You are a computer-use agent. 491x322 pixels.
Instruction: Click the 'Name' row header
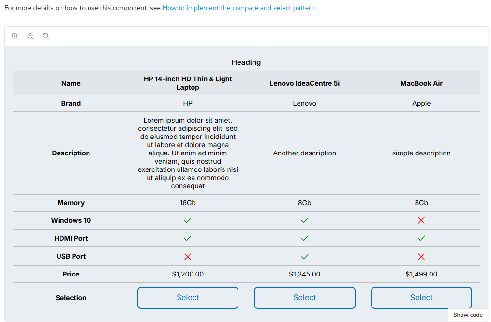pyautogui.click(x=71, y=83)
